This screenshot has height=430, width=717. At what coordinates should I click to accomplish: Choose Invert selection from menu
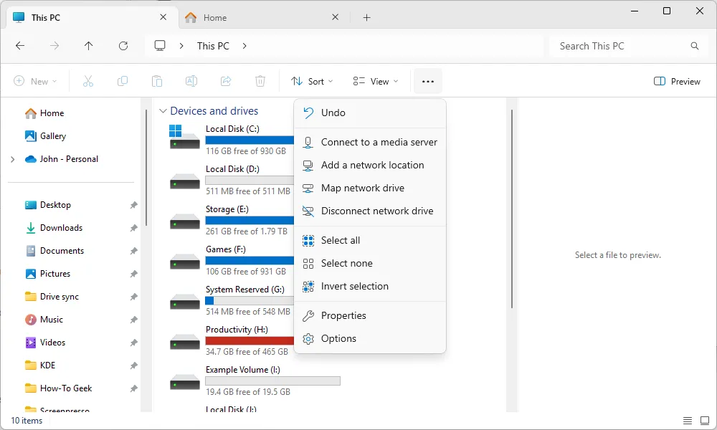[x=370, y=286]
